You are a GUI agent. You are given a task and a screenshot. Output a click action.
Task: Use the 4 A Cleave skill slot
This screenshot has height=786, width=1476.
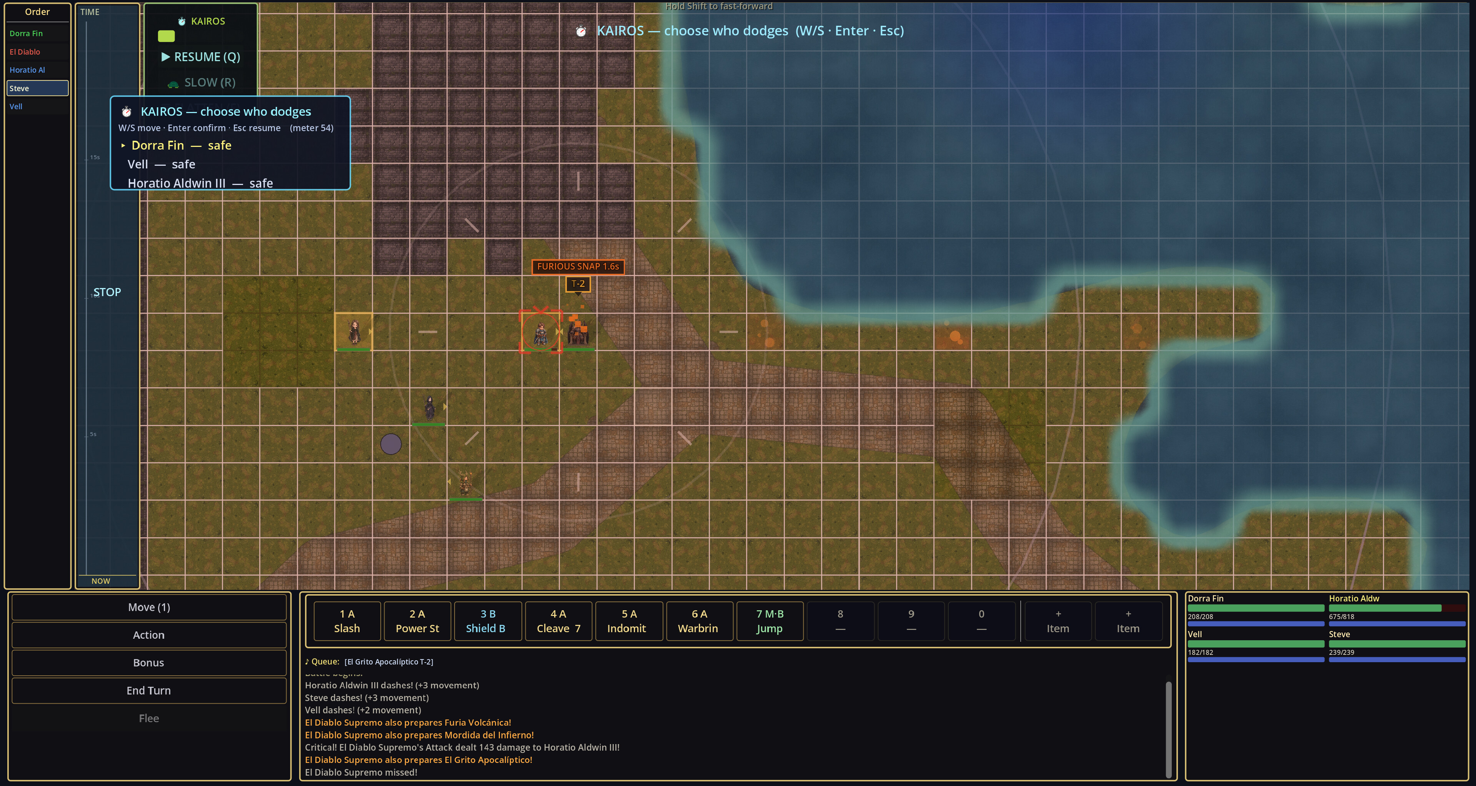point(559,621)
